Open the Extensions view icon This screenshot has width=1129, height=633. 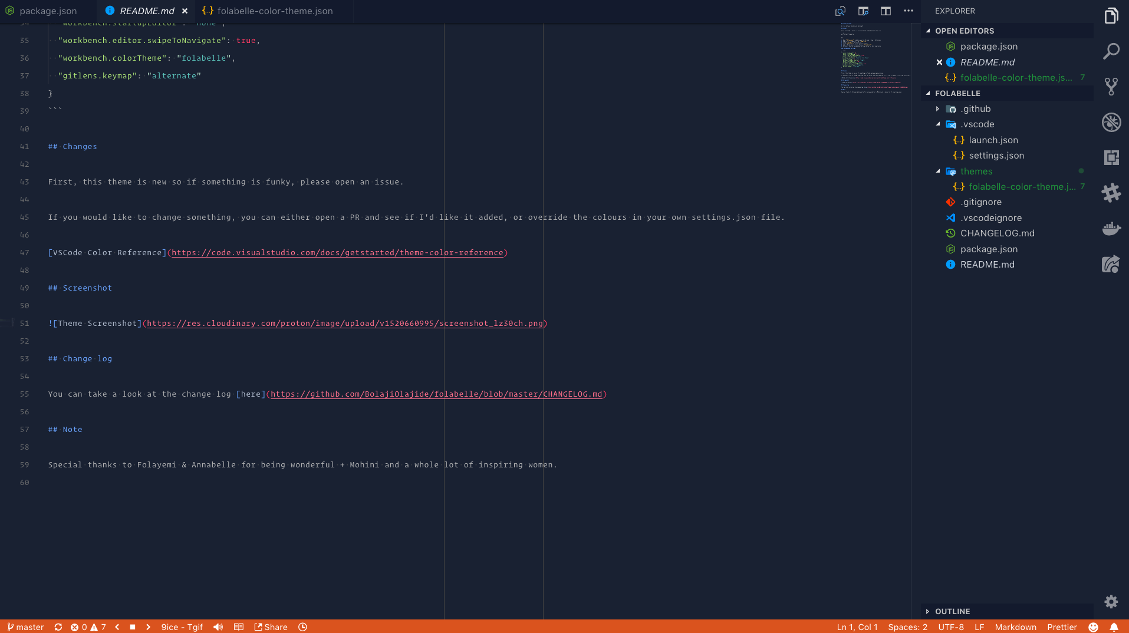[x=1111, y=157]
